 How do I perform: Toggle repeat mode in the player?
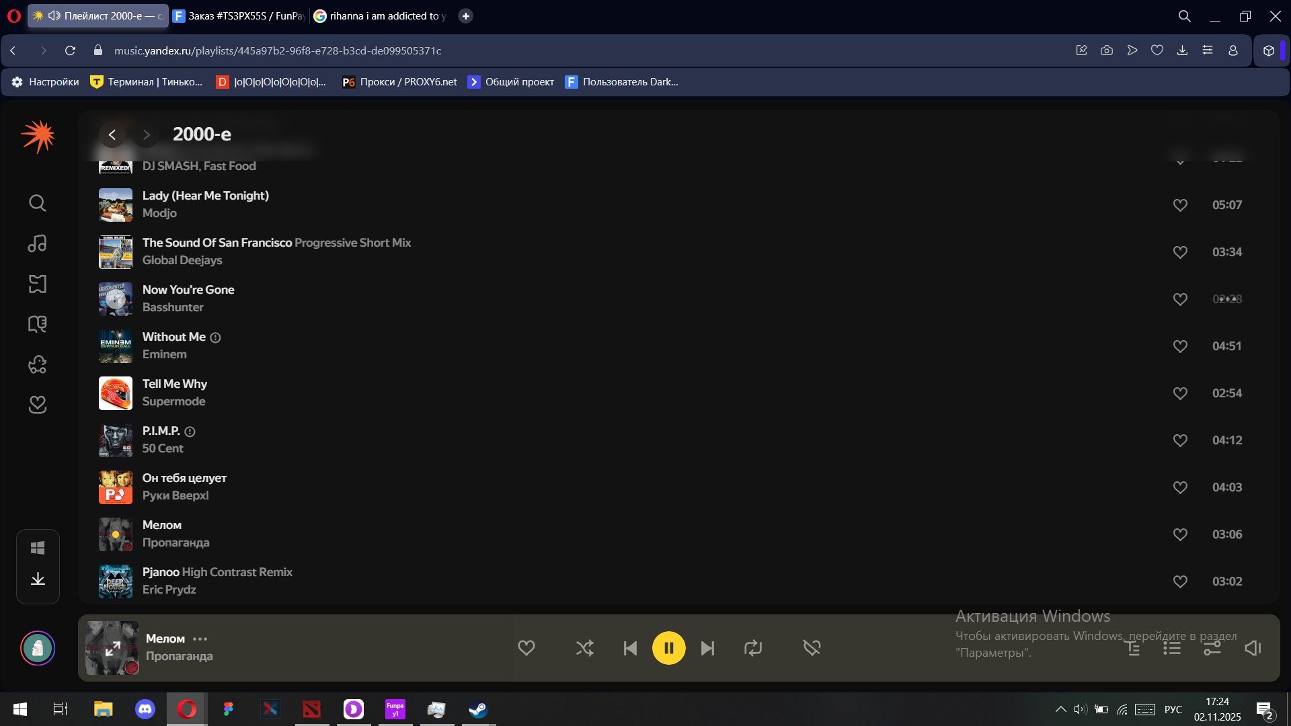(x=753, y=648)
